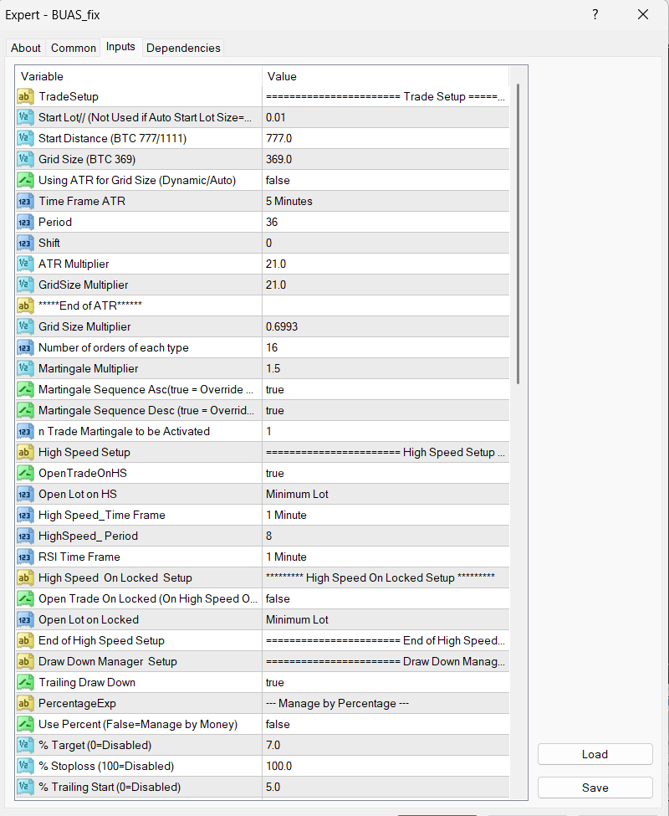669x816 pixels.
Task: Click the string icon beside TradeSetup
Action: pyautogui.click(x=25, y=96)
